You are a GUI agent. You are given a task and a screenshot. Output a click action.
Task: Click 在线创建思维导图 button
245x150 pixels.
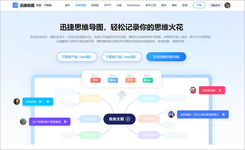coord(166,57)
